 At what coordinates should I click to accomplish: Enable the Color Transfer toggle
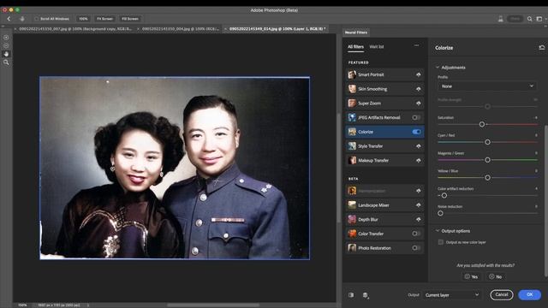tap(416, 234)
